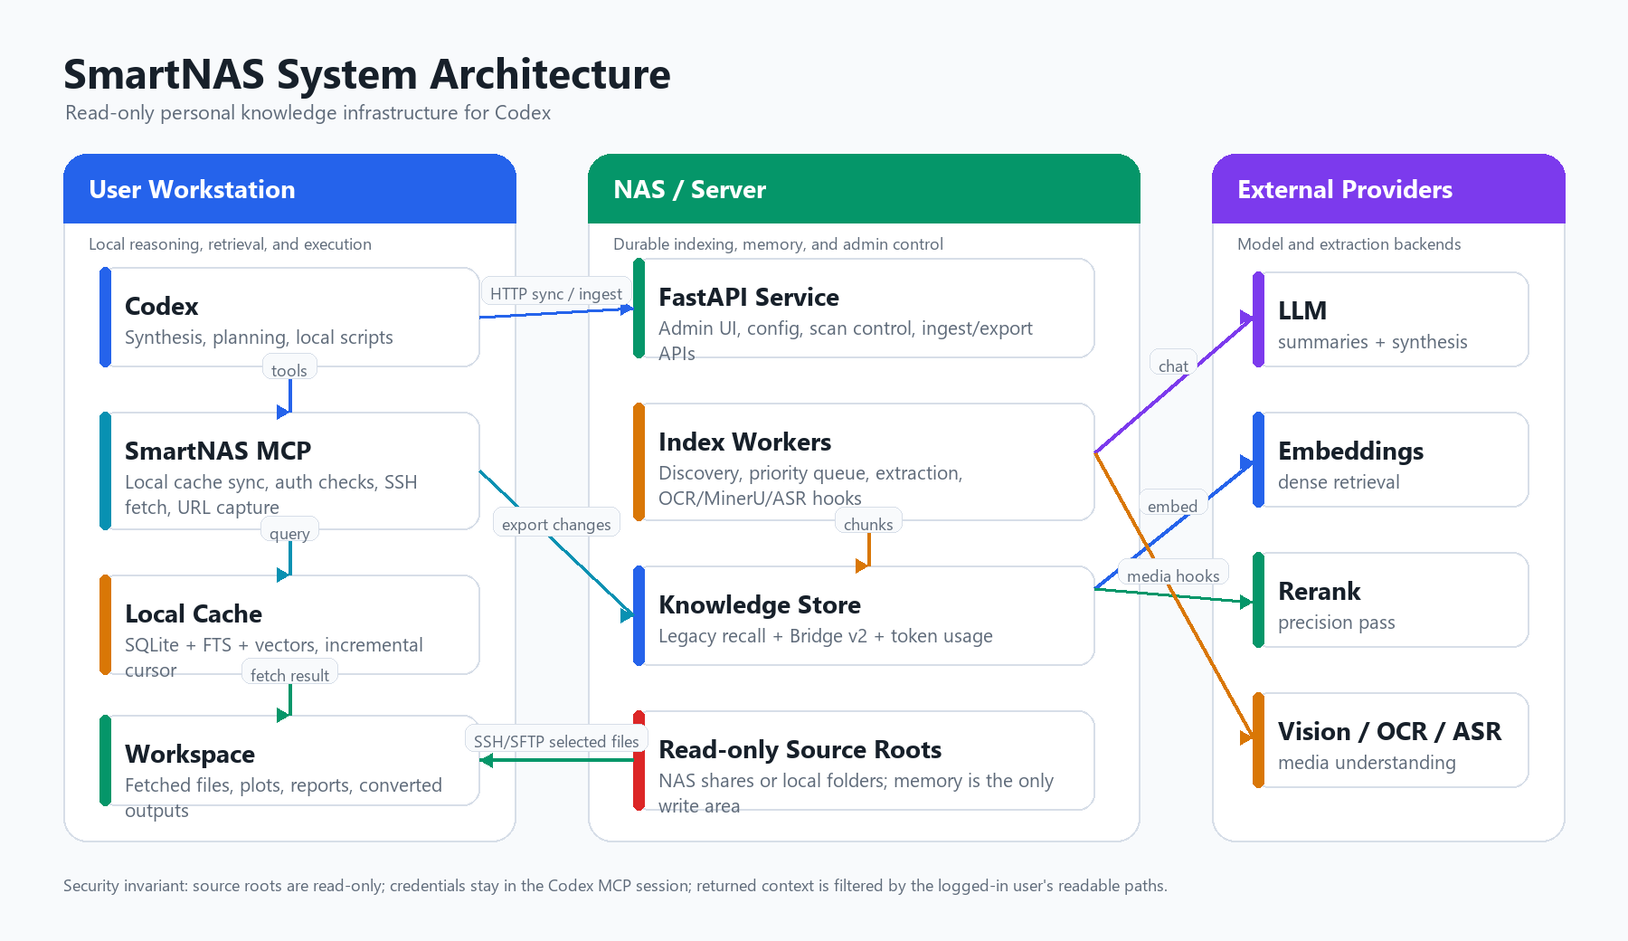This screenshot has width=1628, height=941.
Task: Click the Read-only Source Roots box
Action: click(864, 760)
